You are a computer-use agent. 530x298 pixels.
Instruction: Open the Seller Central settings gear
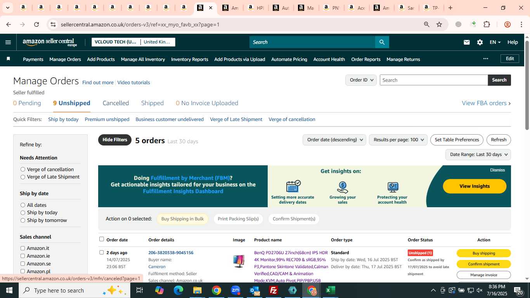[x=480, y=42]
